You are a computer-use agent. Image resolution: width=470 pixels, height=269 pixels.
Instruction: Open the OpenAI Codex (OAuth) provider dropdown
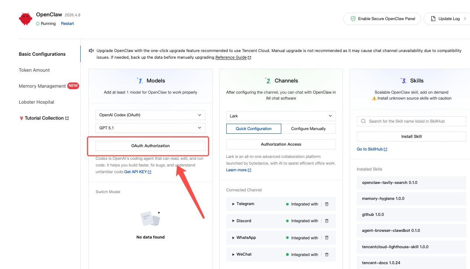(150, 115)
